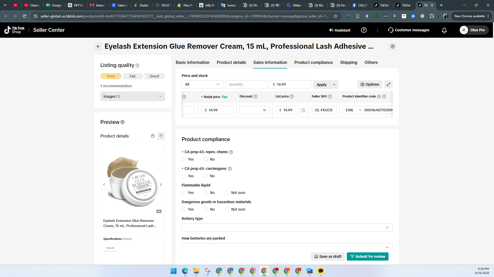Screen dimensions: 494x277
Task: Show previous preview image arrow
Action: (104, 184)
